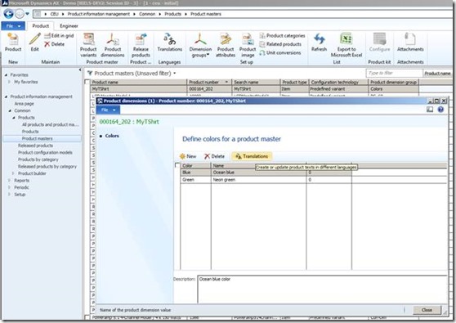Open Unit conversions
The height and width of the screenshot is (323, 456).
[280, 52]
